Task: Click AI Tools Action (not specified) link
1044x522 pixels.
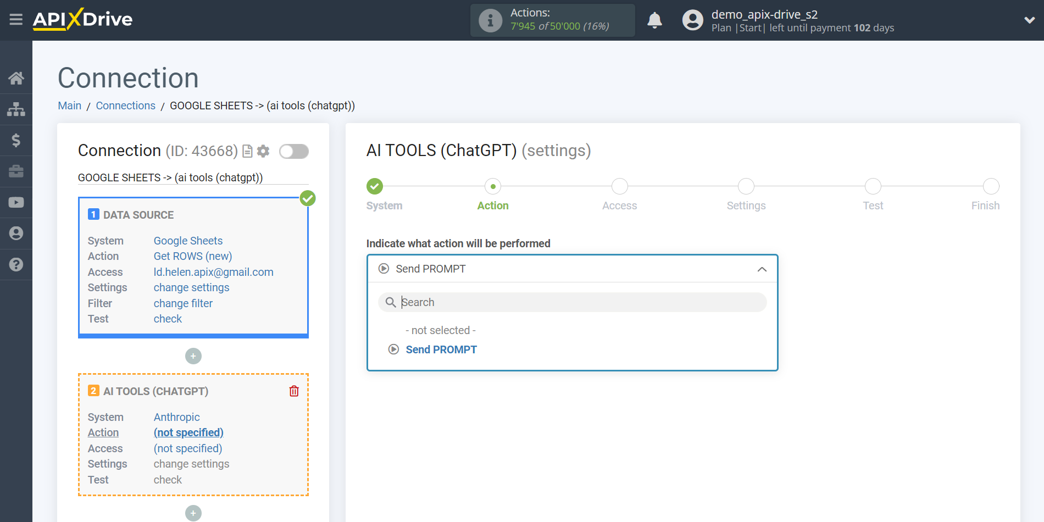Action: click(x=188, y=432)
